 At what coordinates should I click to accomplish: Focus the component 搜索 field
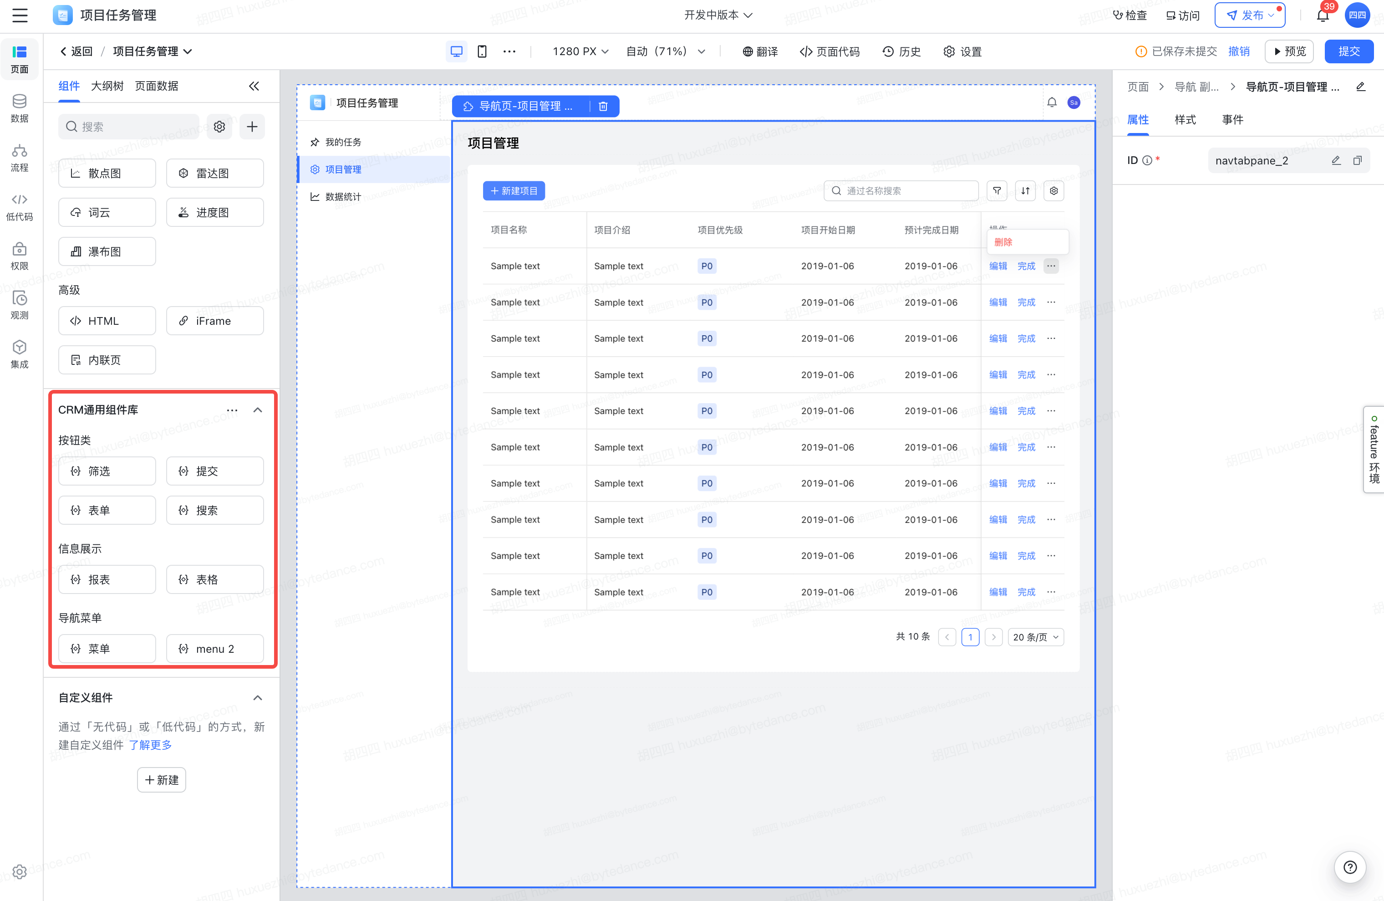[129, 126]
